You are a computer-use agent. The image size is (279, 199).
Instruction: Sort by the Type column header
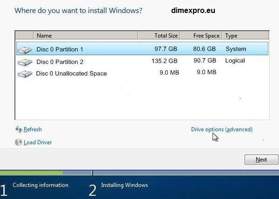[246, 36]
